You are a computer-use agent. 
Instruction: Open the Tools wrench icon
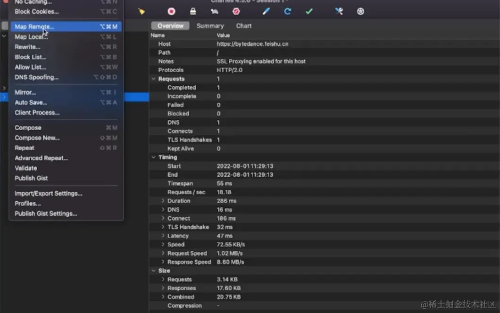point(339,11)
